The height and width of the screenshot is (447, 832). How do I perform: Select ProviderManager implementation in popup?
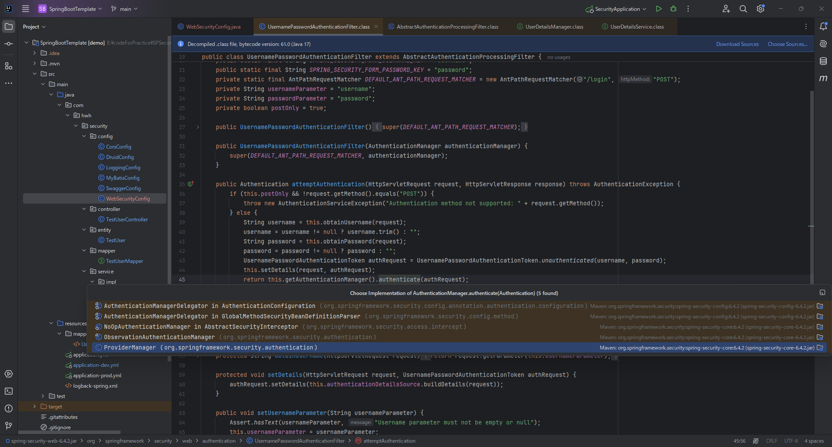coord(459,347)
